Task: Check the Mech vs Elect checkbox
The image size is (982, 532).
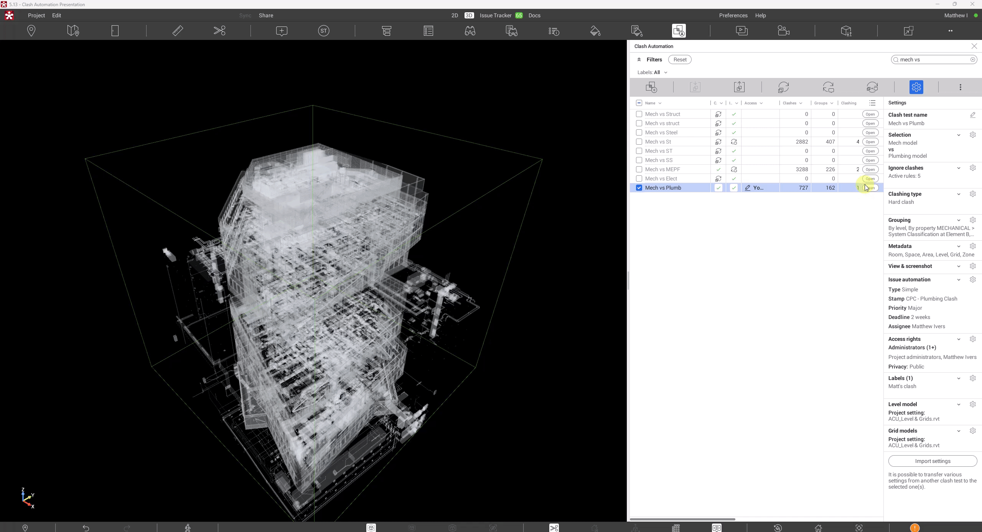Action: pyautogui.click(x=639, y=178)
